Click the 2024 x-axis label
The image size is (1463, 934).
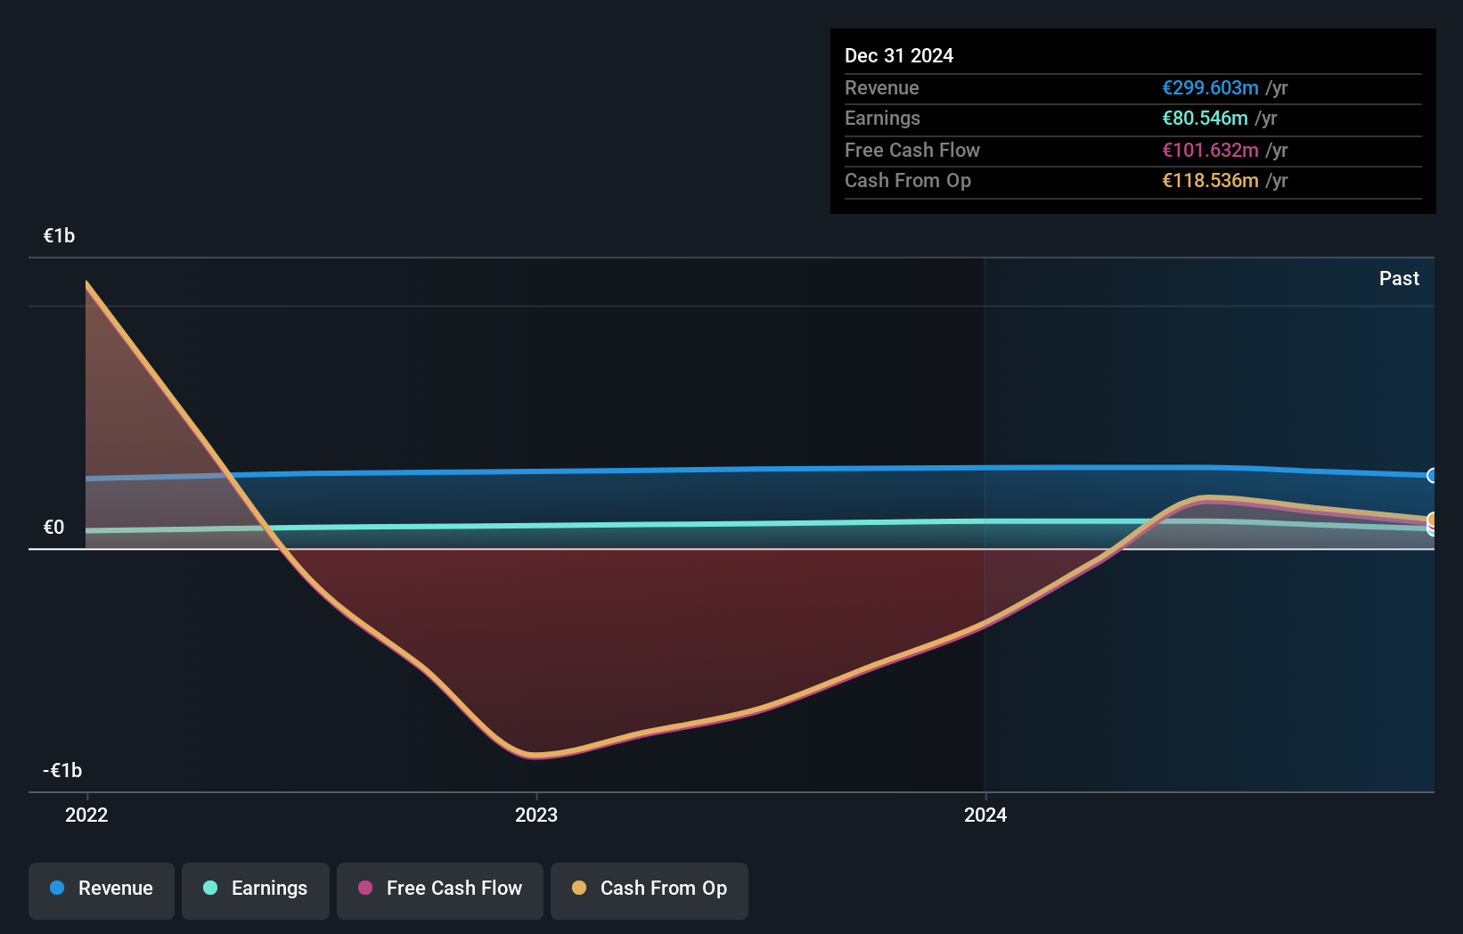(985, 815)
